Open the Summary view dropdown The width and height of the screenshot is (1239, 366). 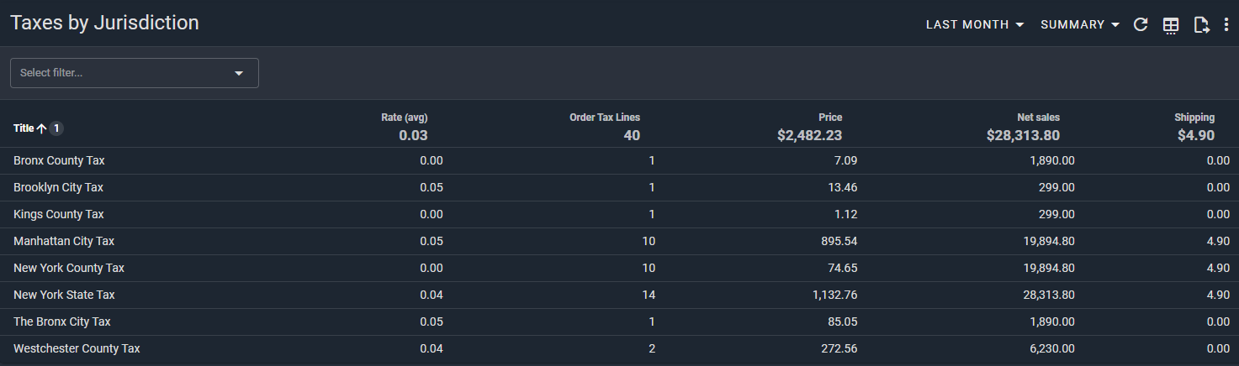1080,25
